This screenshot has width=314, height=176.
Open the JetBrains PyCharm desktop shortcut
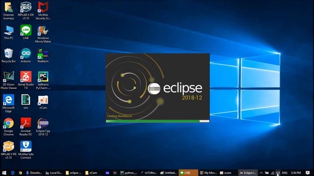tap(43, 80)
